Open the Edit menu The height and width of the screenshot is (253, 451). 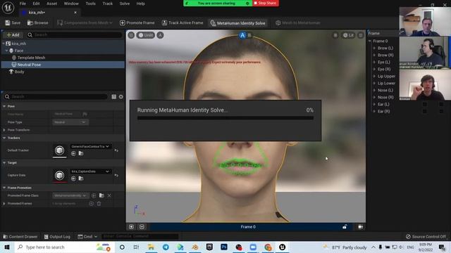pyautogui.click(x=36, y=4)
